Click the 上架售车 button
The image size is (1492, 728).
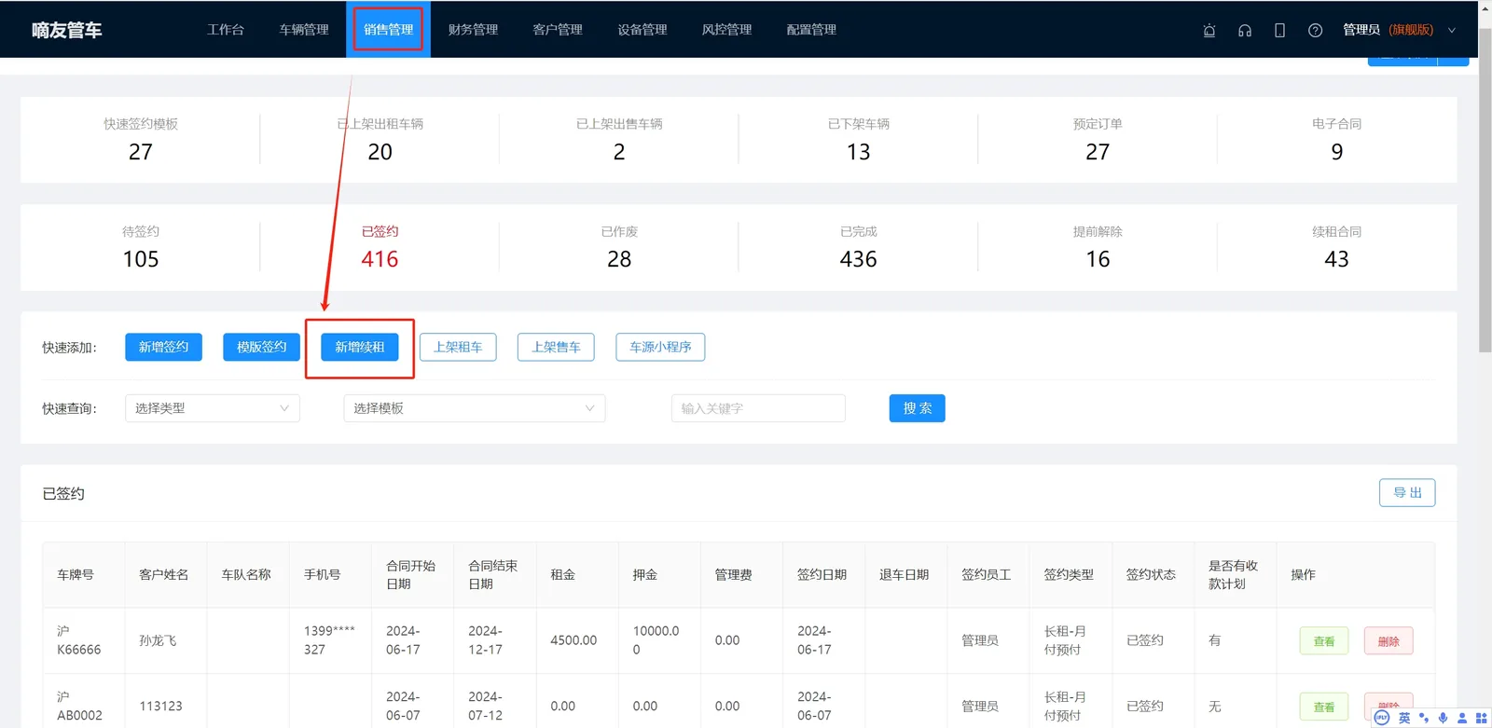coord(556,347)
